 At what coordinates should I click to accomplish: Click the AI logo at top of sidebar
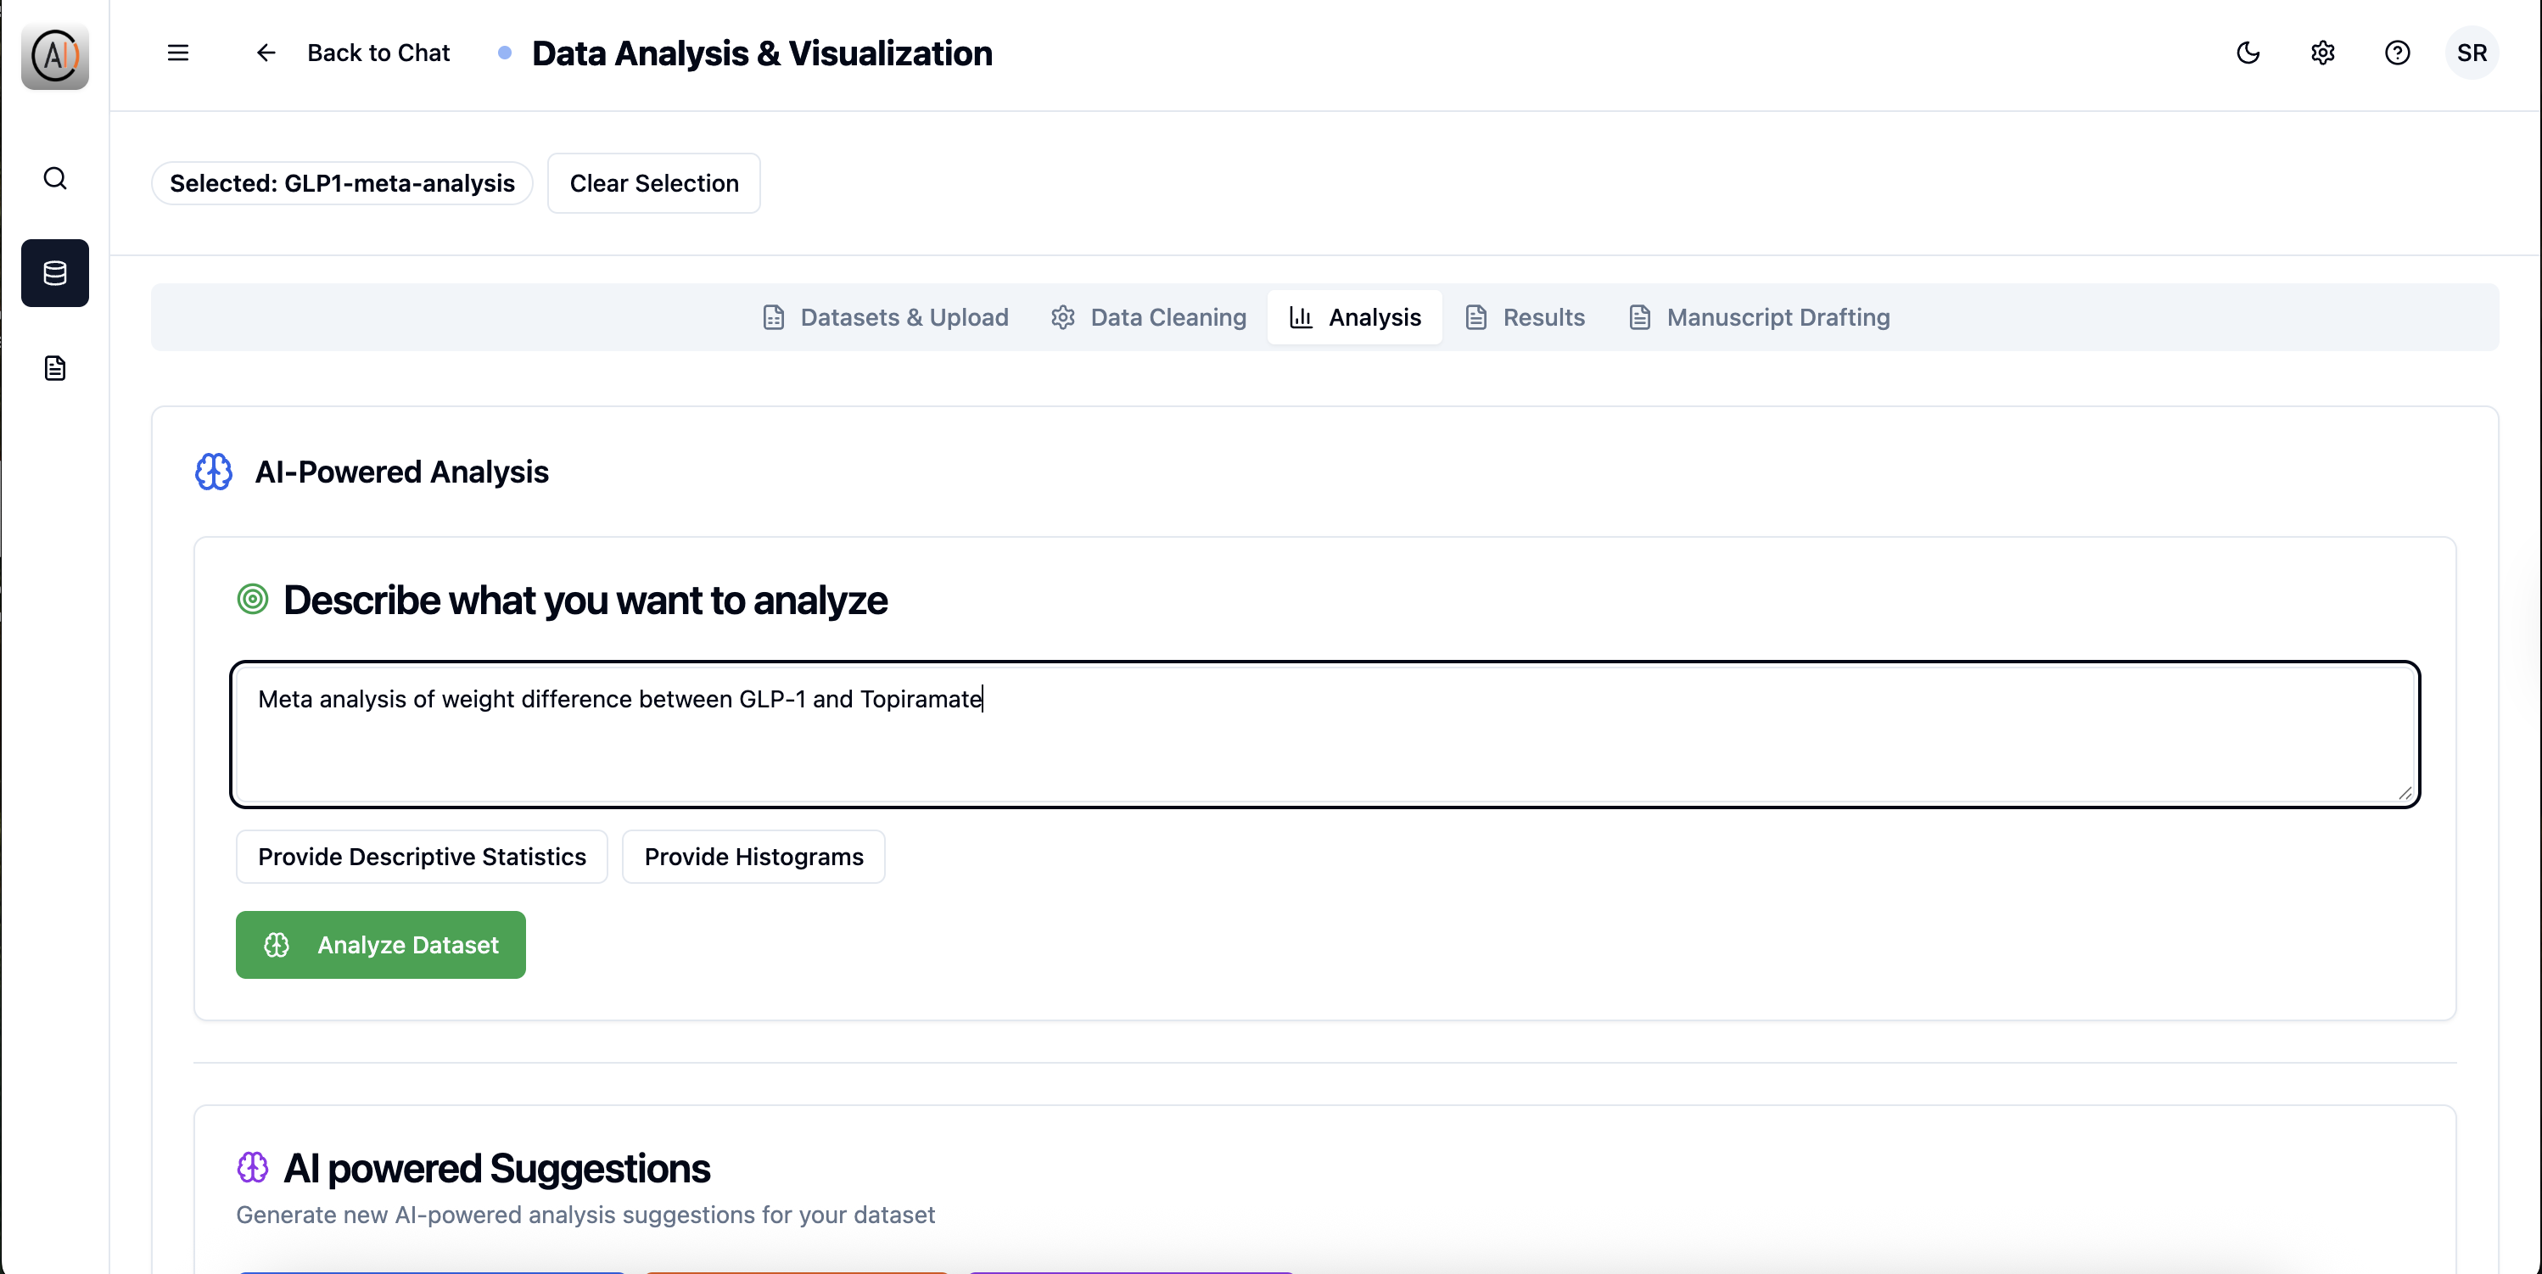54,56
